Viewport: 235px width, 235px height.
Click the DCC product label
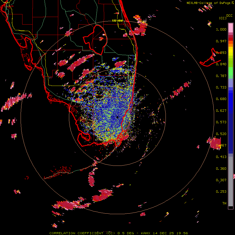point(230,16)
